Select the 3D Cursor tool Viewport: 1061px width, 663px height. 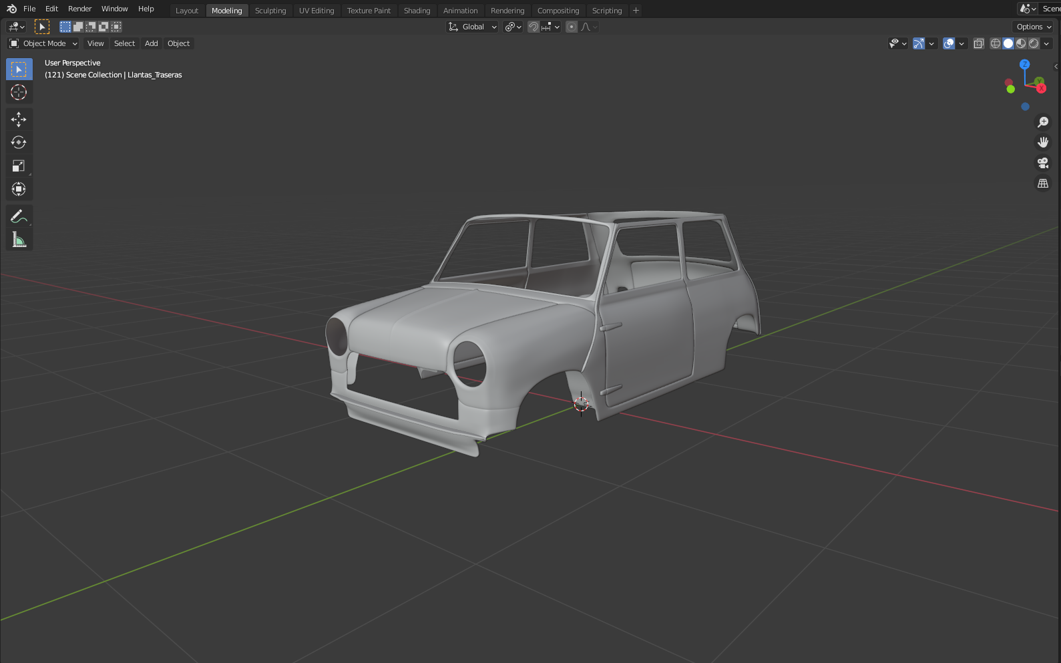pyautogui.click(x=19, y=93)
